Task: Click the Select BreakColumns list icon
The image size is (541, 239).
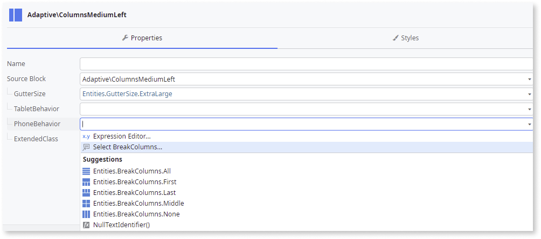Action: (86, 147)
